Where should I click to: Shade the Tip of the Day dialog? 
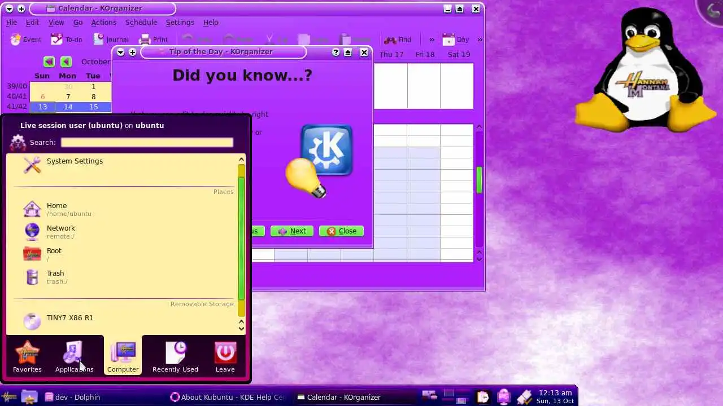[348, 52]
